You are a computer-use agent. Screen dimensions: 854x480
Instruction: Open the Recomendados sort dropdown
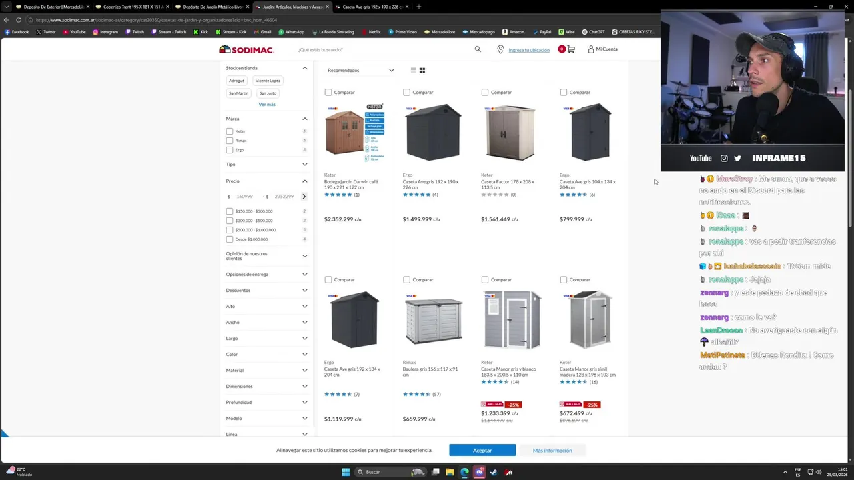coord(360,70)
